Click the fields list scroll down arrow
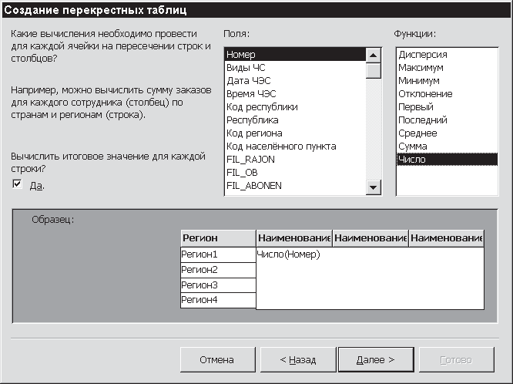This screenshot has width=513, height=384. pos(374,187)
